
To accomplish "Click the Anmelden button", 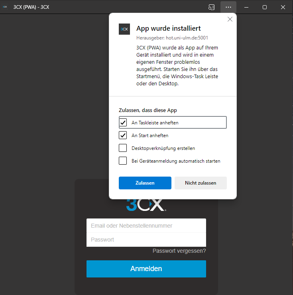I will coord(146,269).
